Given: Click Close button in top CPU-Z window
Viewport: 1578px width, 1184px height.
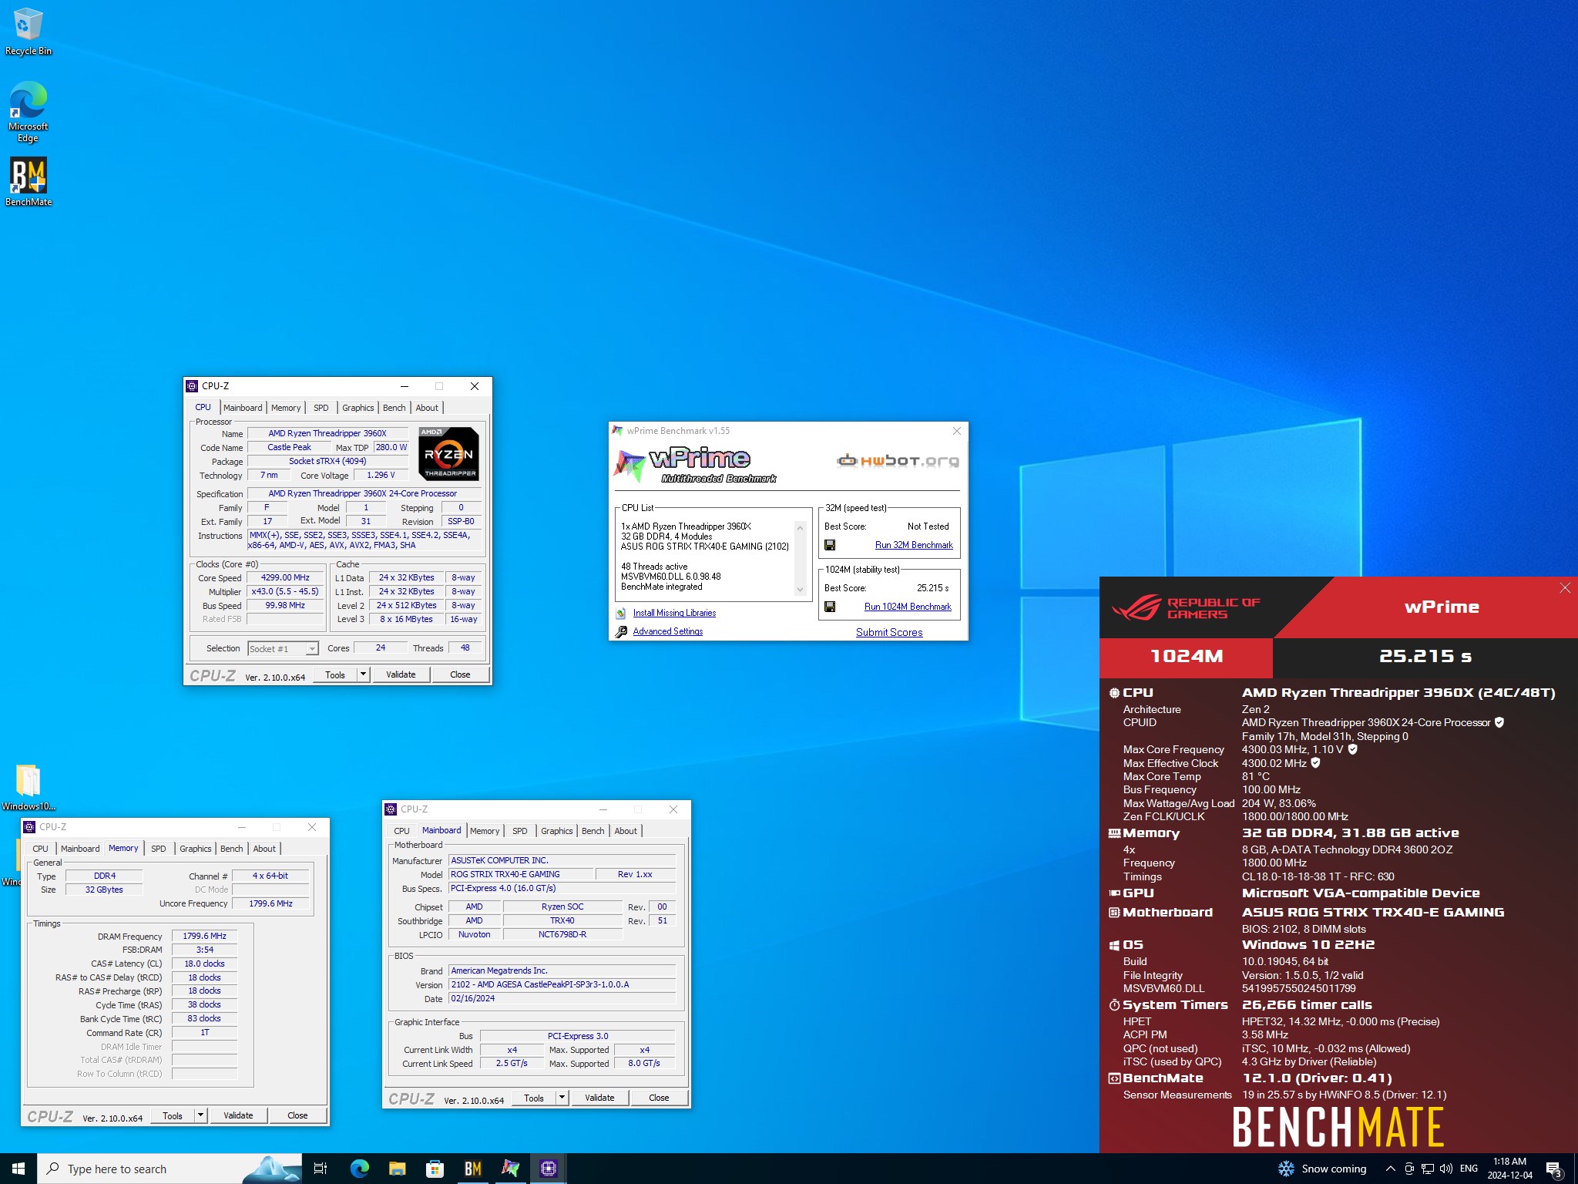Looking at the screenshot, I should pos(460,674).
